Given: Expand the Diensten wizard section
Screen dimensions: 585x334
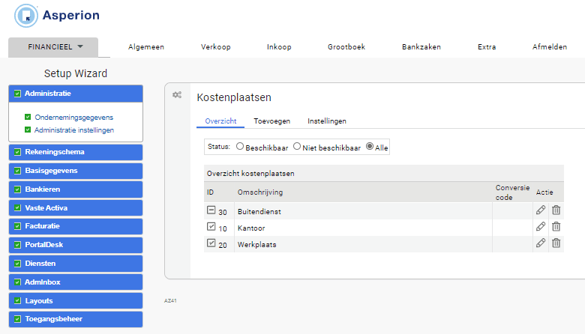Looking at the screenshot, I should pos(76,264).
